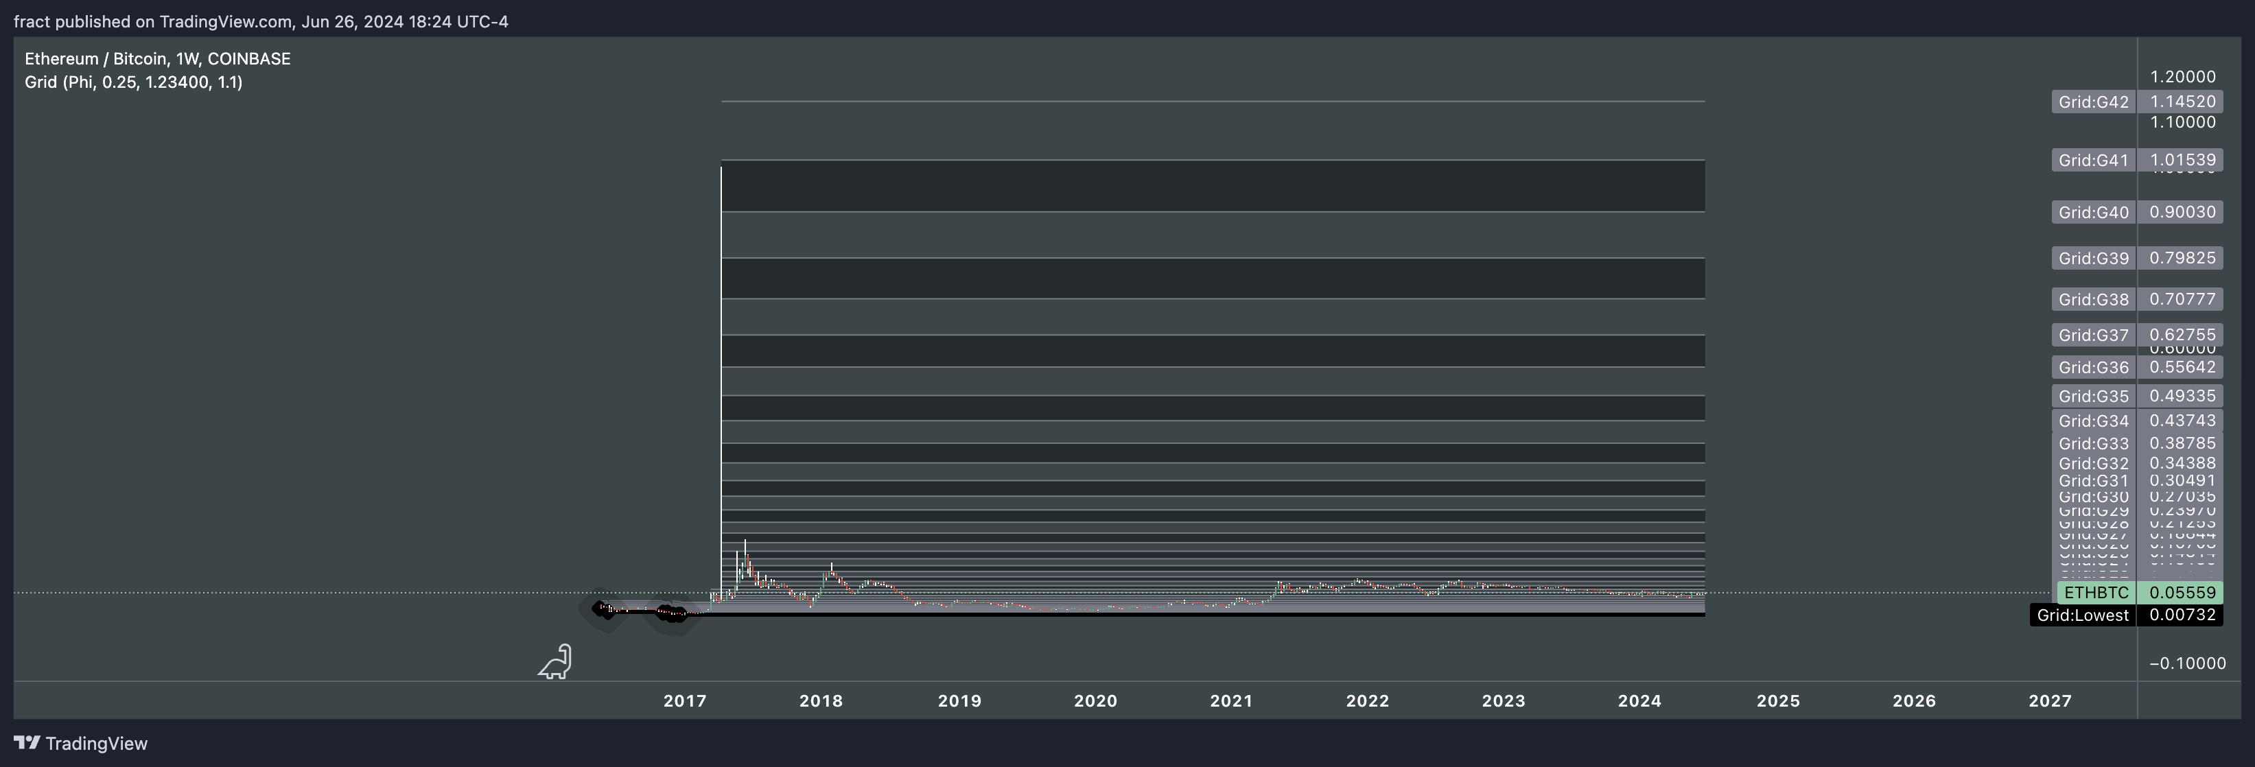Click 2020 on the time axis
This screenshot has width=2255, height=767.
[1095, 700]
